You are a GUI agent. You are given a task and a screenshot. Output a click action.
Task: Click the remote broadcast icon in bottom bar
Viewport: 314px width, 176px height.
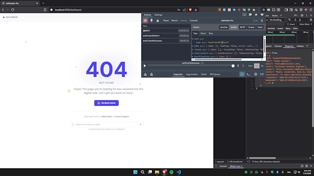pyautogui.click(x=262, y=74)
